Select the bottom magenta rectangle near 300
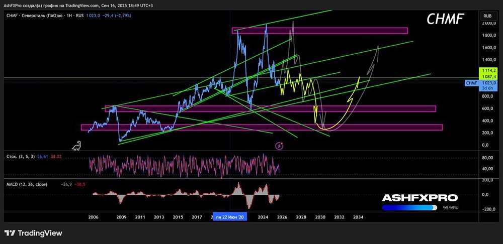503x244 pixels. coord(262,128)
